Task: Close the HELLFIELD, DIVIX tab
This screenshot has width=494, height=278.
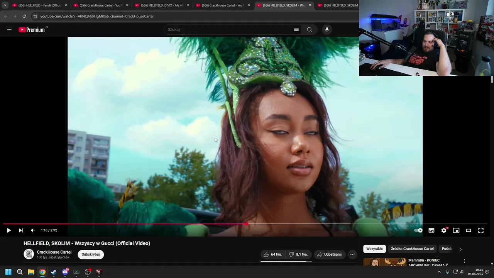Action: [x=188, y=5]
